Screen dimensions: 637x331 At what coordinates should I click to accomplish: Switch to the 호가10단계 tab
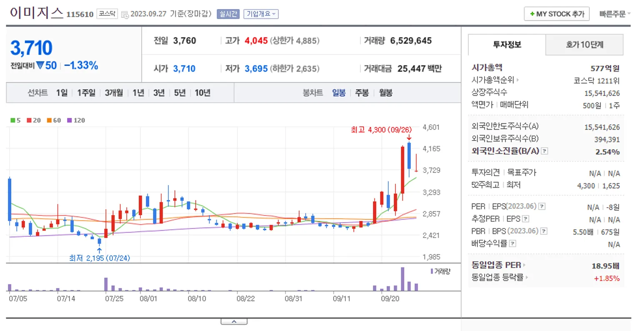point(584,45)
